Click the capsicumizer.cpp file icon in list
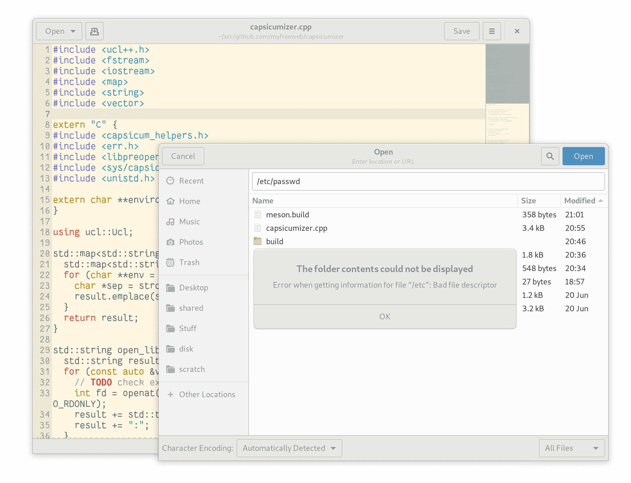 (258, 228)
